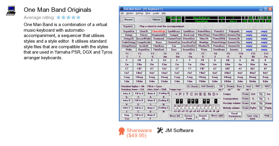Click the One Man Band Originals heading
The height and width of the screenshot is (146, 279).
pyautogui.click(x=58, y=10)
